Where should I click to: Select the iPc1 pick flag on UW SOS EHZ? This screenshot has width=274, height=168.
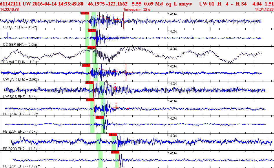(x=89, y=83)
